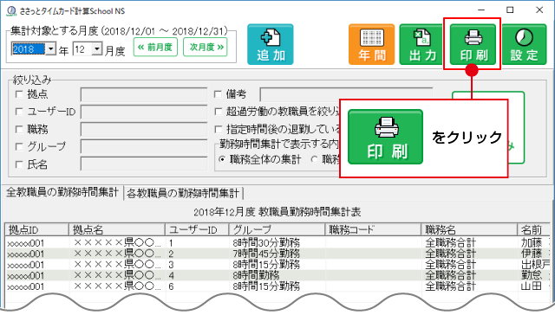Switch to 各教職員の勤務時間集計 tab
The width and height of the screenshot is (555, 315).
tap(183, 193)
